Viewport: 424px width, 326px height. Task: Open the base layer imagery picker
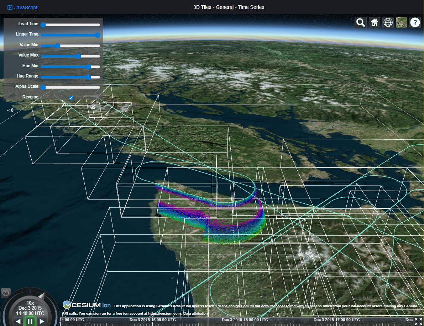click(402, 22)
